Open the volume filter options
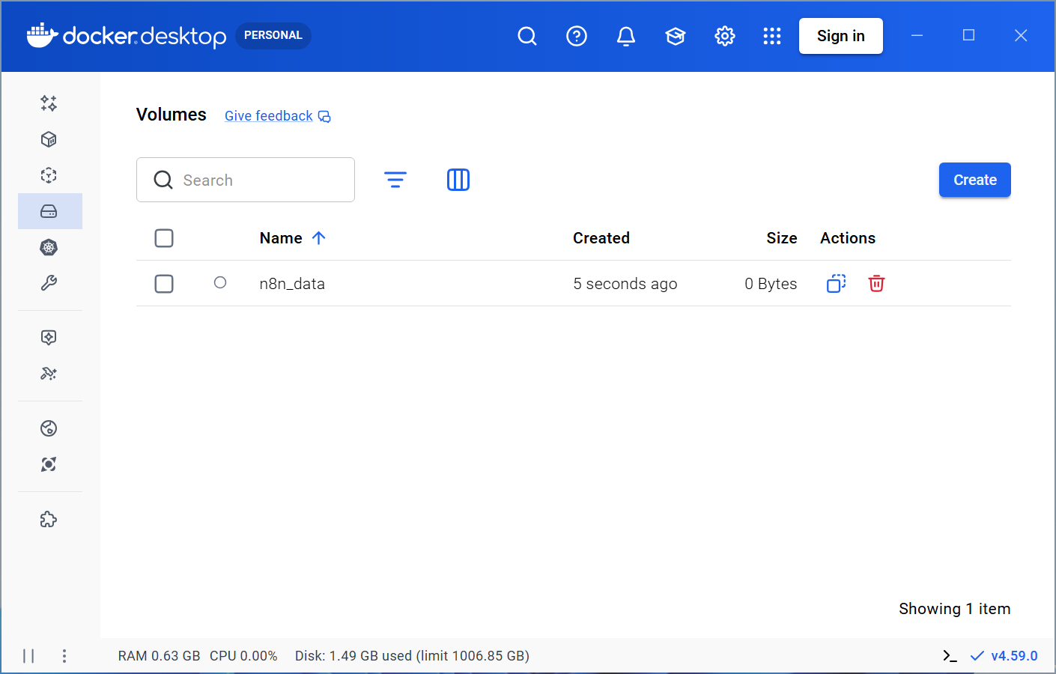The height and width of the screenshot is (674, 1056). click(x=395, y=180)
